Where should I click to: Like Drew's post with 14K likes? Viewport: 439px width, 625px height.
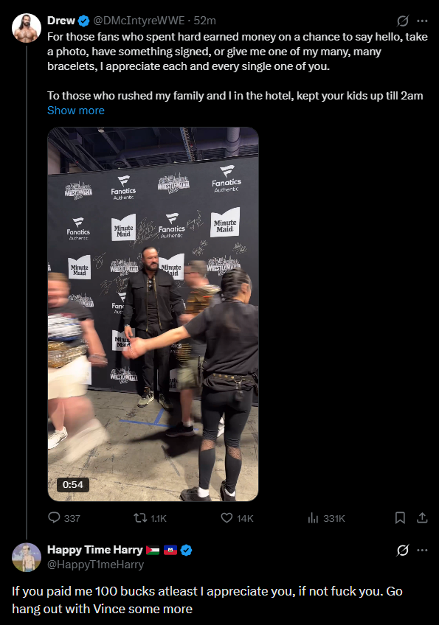coord(237,518)
